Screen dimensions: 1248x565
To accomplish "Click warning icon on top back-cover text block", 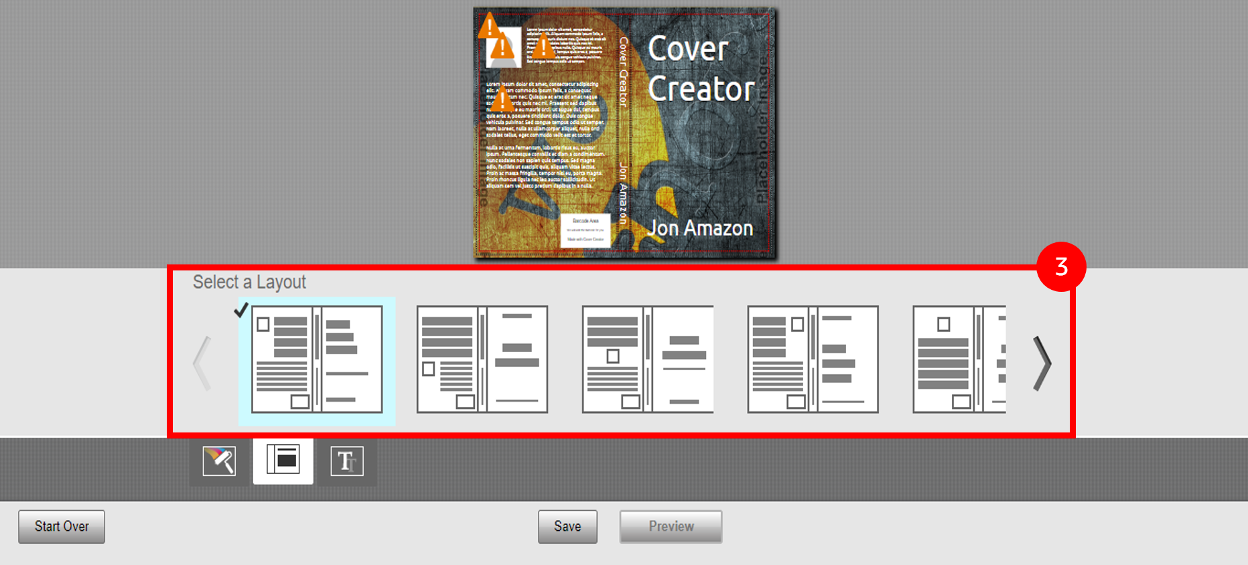I will [543, 47].
